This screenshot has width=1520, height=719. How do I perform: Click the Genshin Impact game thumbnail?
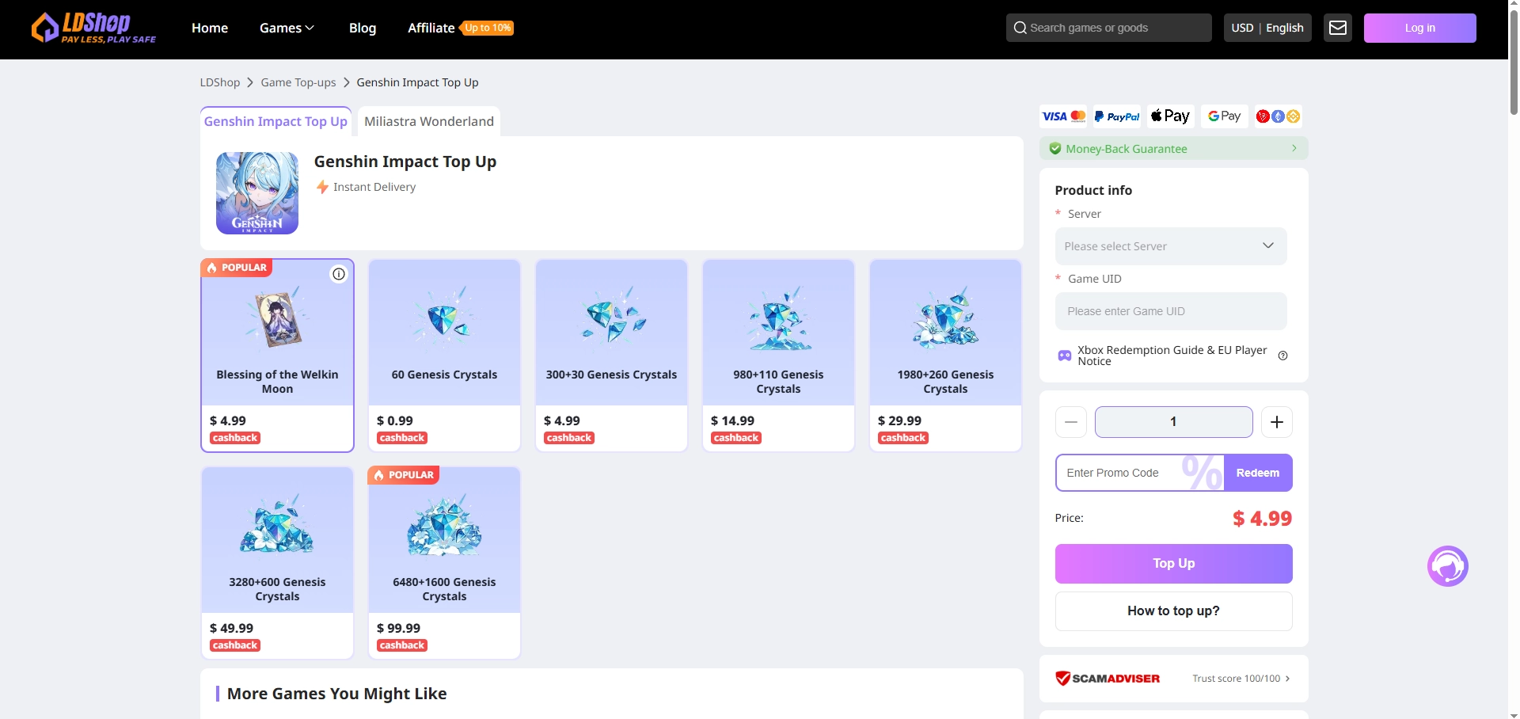coord(257,193)
